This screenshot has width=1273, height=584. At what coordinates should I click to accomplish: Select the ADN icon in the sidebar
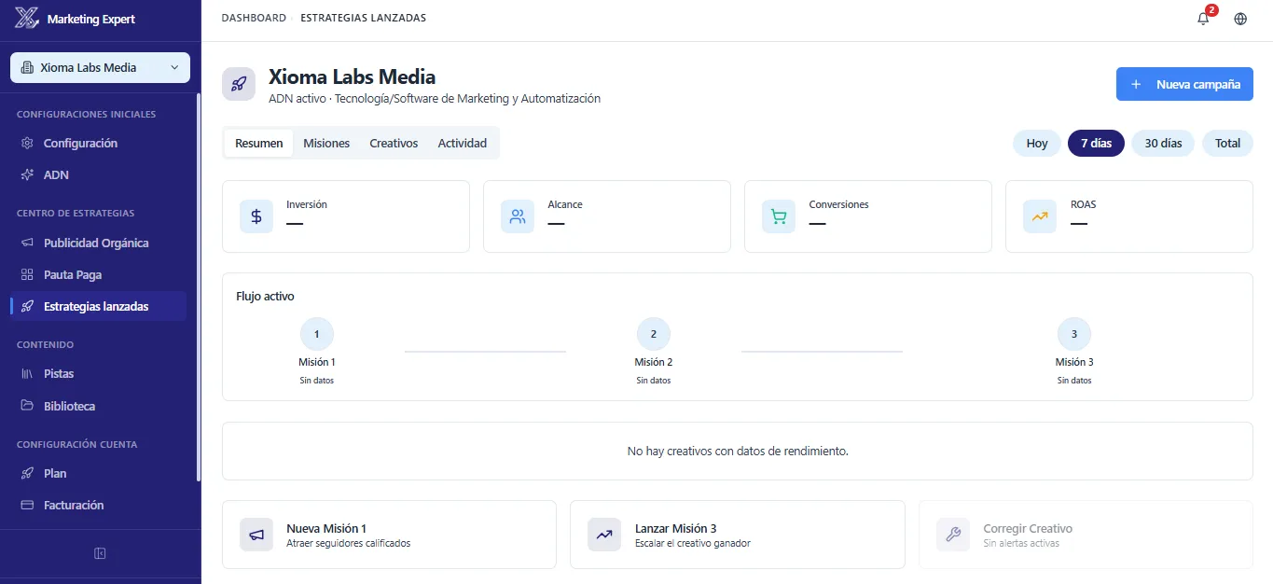(27, 174)
